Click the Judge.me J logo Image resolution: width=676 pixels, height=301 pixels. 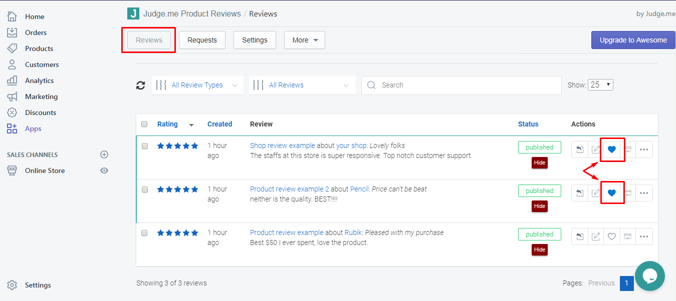click(x=133, y=13)
